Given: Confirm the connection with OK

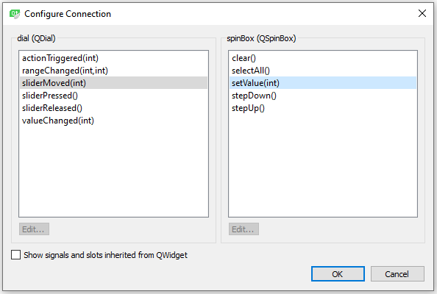Looking at the screenshot, I should click(x=338, y=274).
